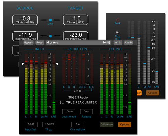Click the Channel Link label
This screenshot has height=136, width=168.
(x=78, y=129)
